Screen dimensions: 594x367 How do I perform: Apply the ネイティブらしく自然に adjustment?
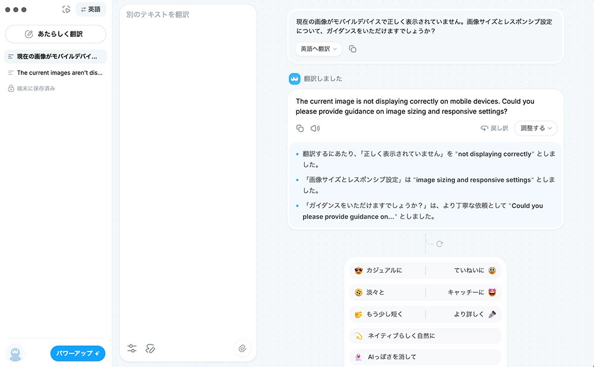click(x=401, y=336)
